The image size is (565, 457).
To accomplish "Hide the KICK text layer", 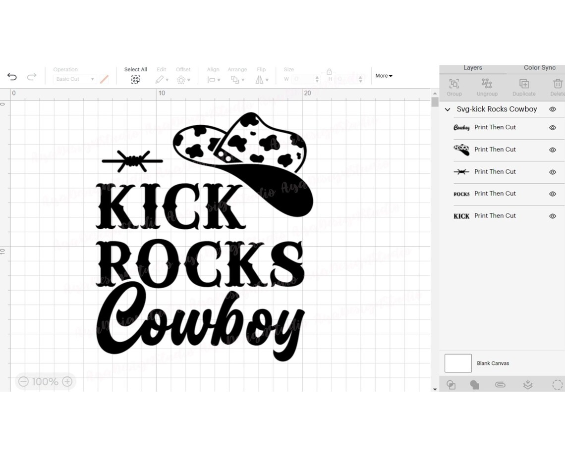I will (553, 216).
